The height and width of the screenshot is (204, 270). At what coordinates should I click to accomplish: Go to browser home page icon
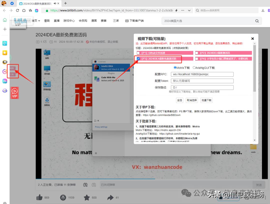[24, 10]
